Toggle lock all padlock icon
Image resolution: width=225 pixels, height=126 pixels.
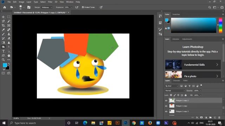coord(186,95)
